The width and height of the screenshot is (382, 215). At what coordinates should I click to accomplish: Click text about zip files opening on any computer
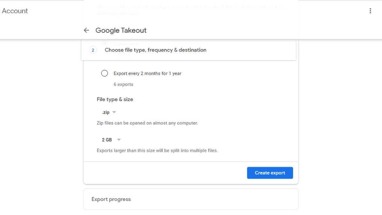pos(147,123)
